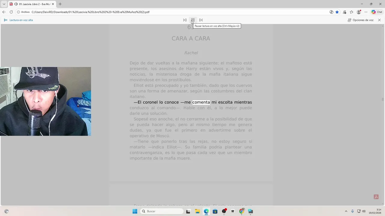The image size is (385, 216).
Task: Open the last taskbar app icon
Action: point(251,211)
